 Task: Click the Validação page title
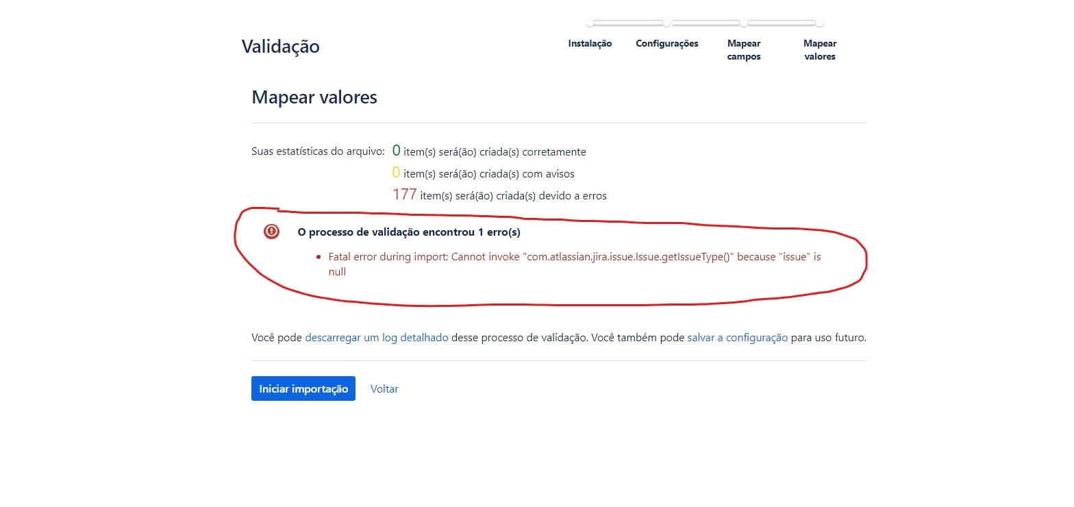click(x=280, y=47)
